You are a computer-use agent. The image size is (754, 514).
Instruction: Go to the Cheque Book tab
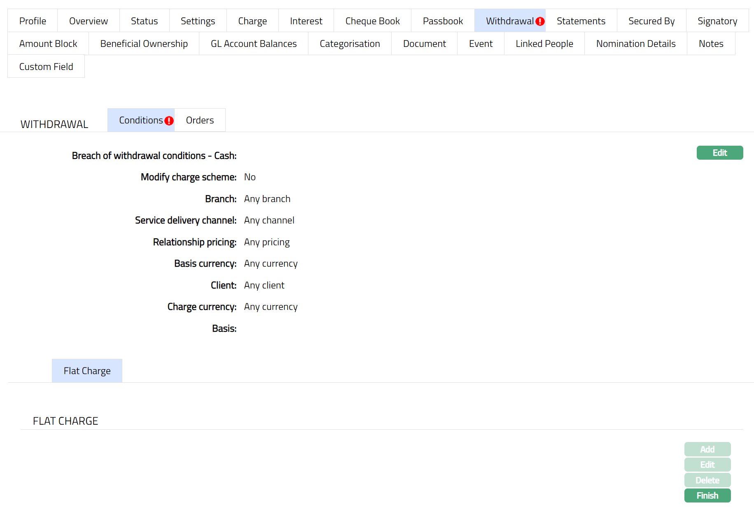tap(372, 21)
